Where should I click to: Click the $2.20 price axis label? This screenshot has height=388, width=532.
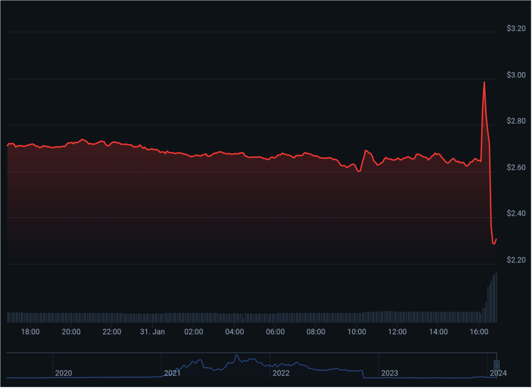[x=516, y=260]
